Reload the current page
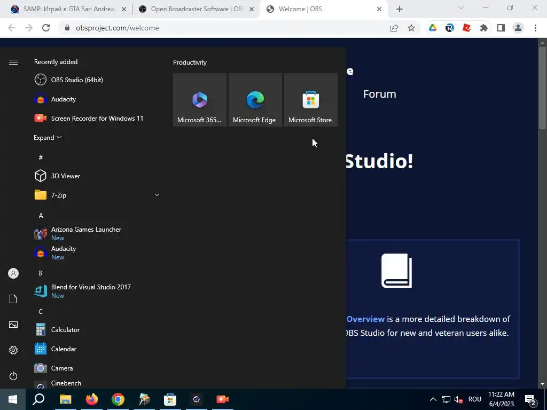547x410 pixels. pyautogui.click(x=46, y=28)
